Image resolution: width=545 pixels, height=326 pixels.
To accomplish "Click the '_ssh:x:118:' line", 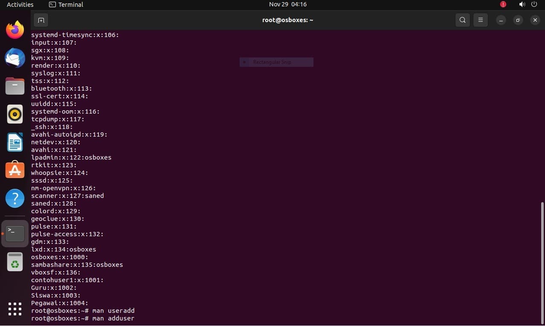I will 52,127.
